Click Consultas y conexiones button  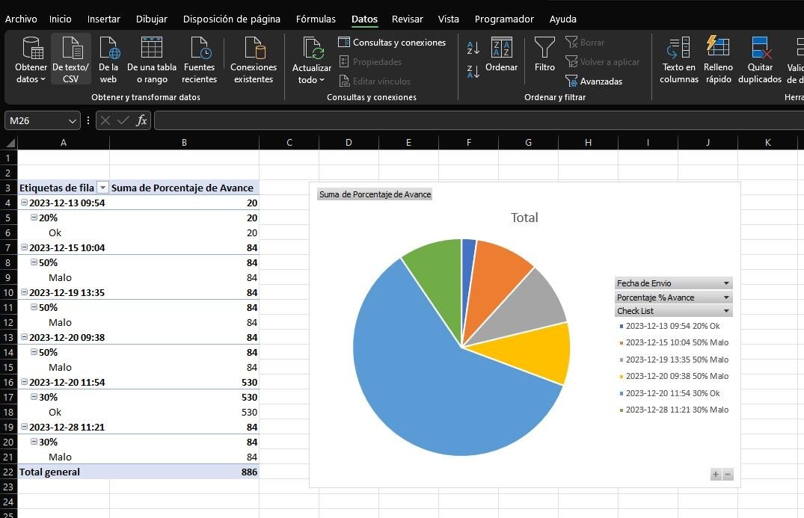pos(393,43)
